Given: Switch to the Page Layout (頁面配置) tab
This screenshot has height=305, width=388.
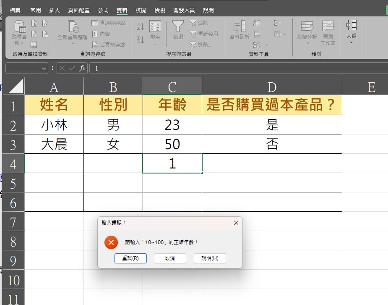Looking at the screenshot, I should 79,10.
